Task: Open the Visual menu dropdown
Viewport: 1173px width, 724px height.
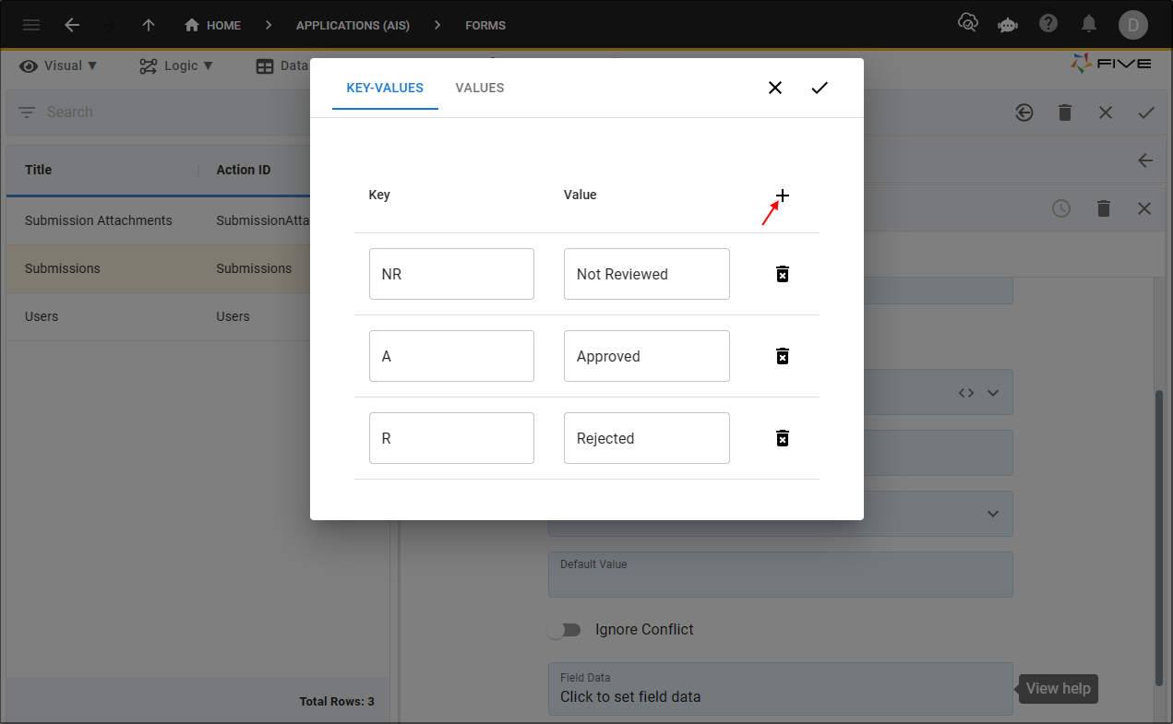Action: [58, 65]
